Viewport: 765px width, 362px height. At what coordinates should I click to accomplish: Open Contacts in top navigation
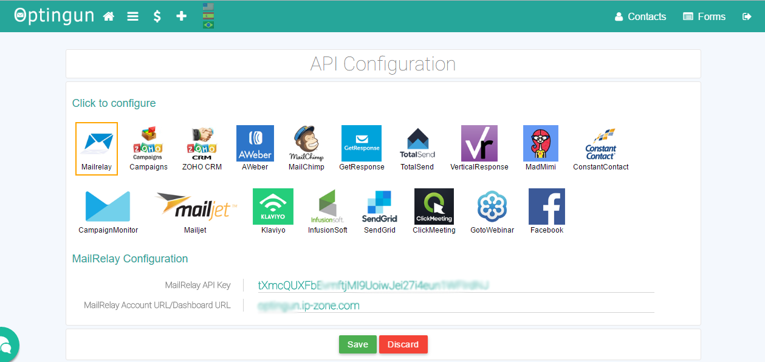(x=640, y=16)
